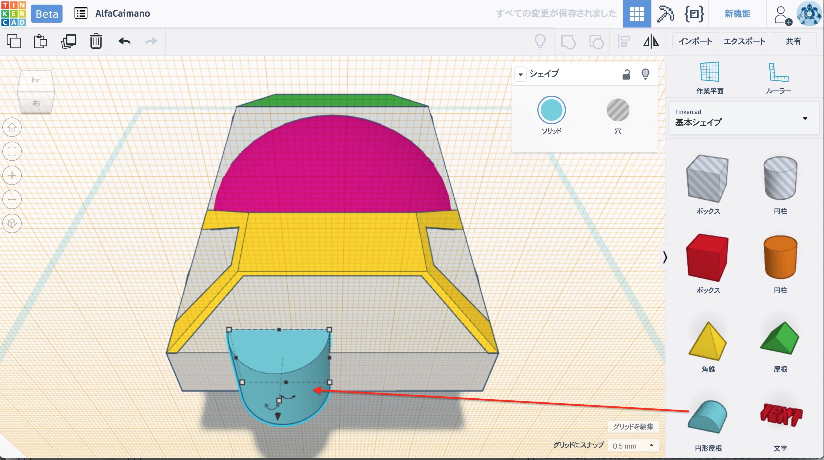Viewport: 824px width, 460px height.
Task: Click the fit-all-in-view icon
Action: click(12, 151)
